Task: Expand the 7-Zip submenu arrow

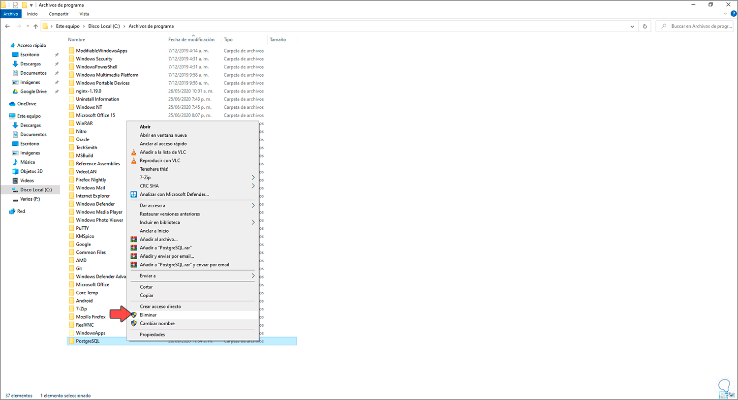Action: [x=253, y=178]
